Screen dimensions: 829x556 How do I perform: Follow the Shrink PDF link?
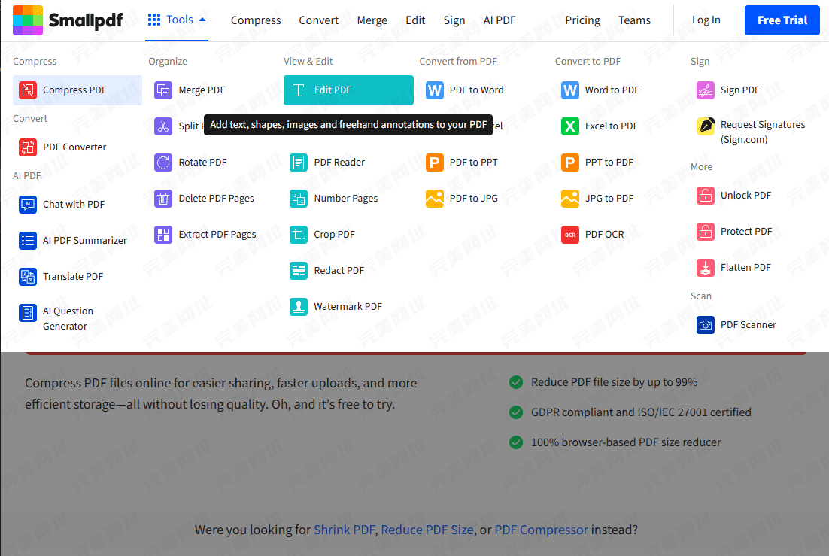(x=345, y=530)
